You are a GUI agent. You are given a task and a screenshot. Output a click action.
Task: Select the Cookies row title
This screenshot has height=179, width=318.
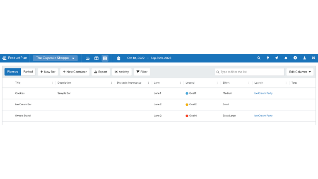tap(20, 93)
